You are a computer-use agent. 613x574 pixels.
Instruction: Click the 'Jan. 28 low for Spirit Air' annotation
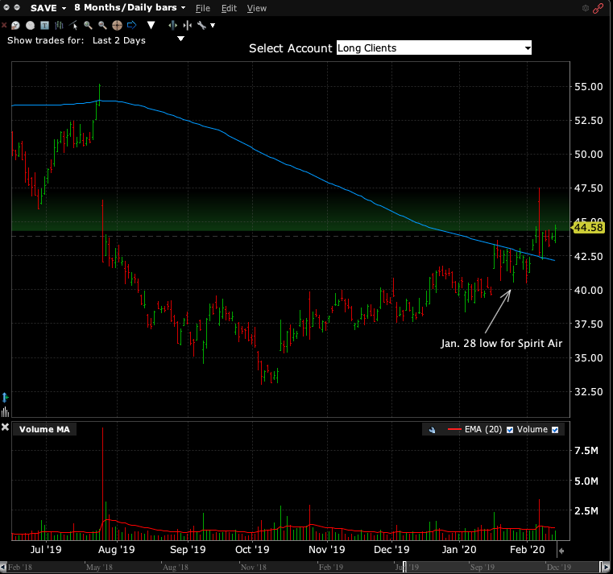[x=501, y=344]
